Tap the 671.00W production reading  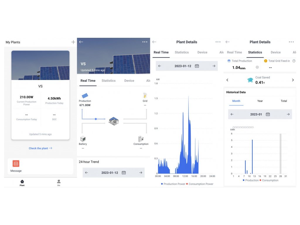(85, 105)
